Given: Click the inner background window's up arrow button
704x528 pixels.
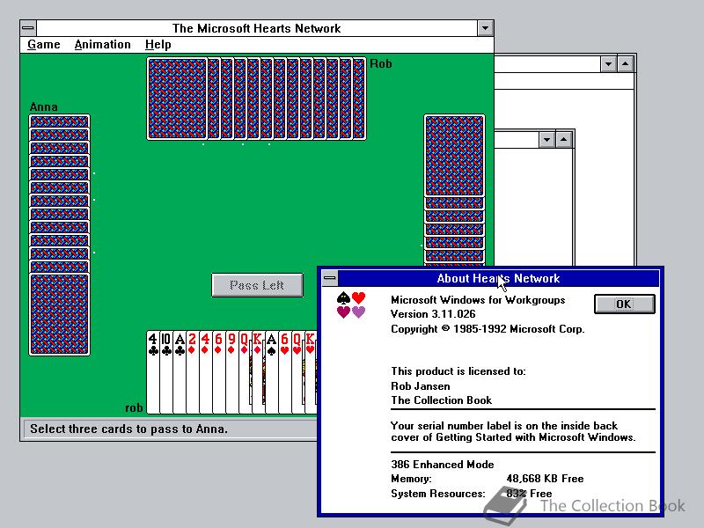Looking at the screenshot, I should coord(563,140).
